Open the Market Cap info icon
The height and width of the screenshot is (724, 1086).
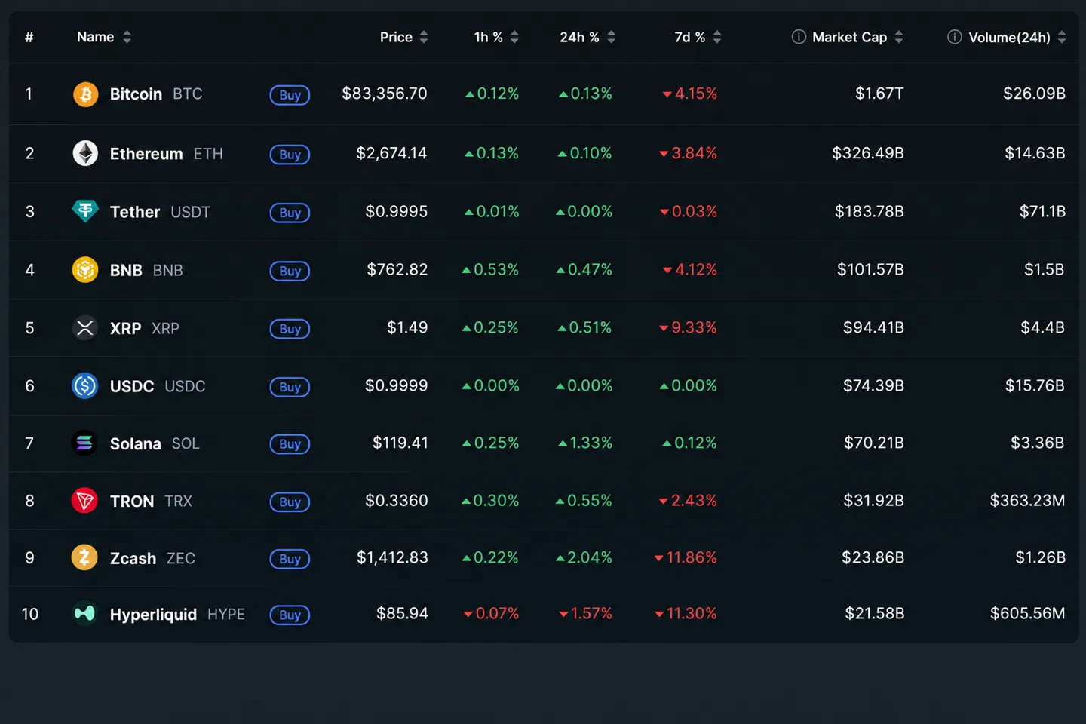click(799, 37)
